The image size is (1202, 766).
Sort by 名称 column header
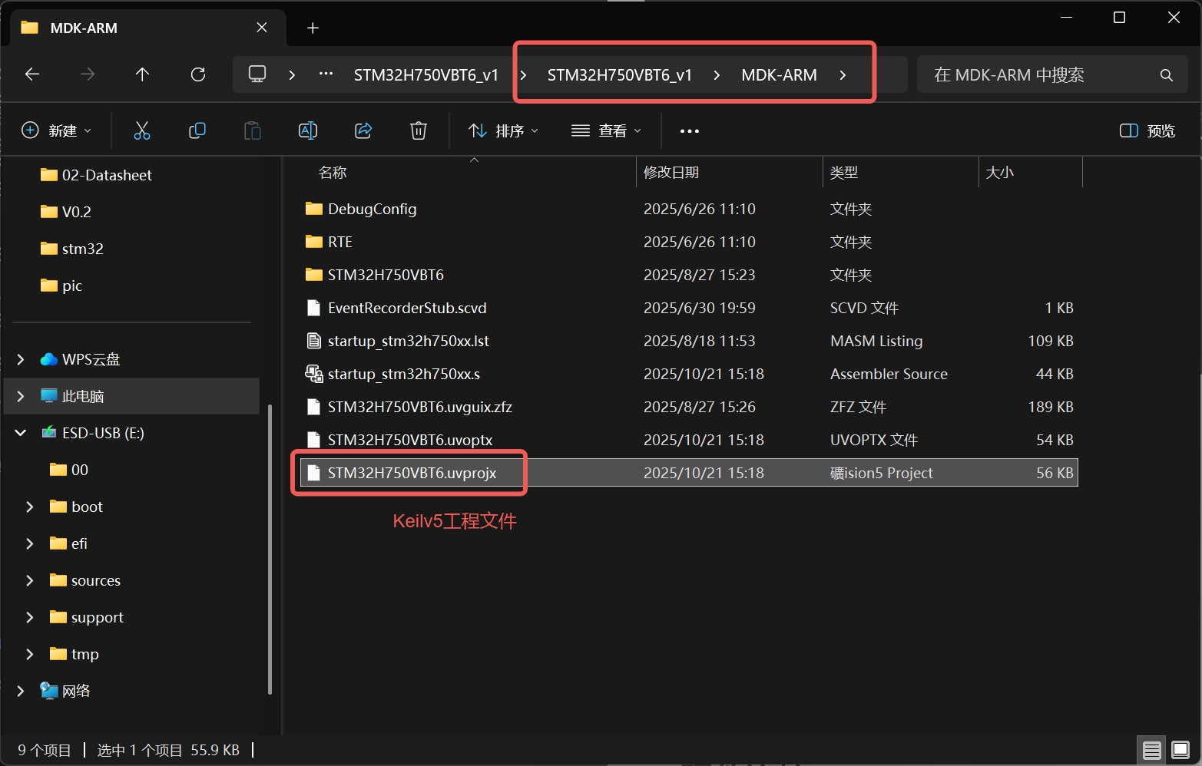(333, 173)
